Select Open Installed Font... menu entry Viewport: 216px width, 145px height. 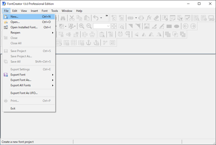[29, 27]
